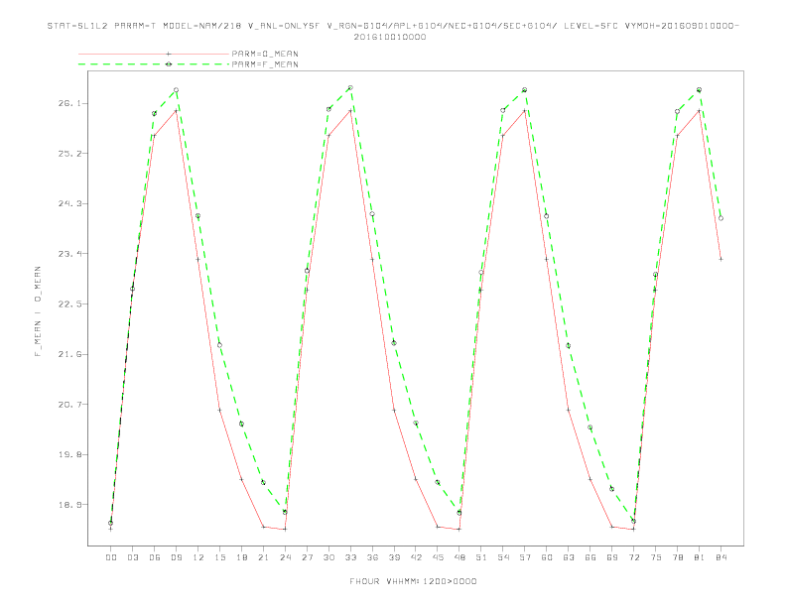Click x-axis tick label 06
Viewport: 786px width, 607px height.
(x=155, y=557)
